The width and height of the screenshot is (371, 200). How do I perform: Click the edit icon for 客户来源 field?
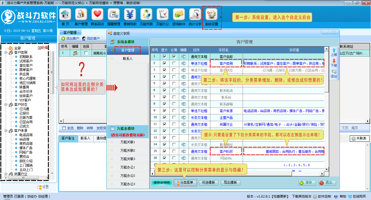pos(184,111)
